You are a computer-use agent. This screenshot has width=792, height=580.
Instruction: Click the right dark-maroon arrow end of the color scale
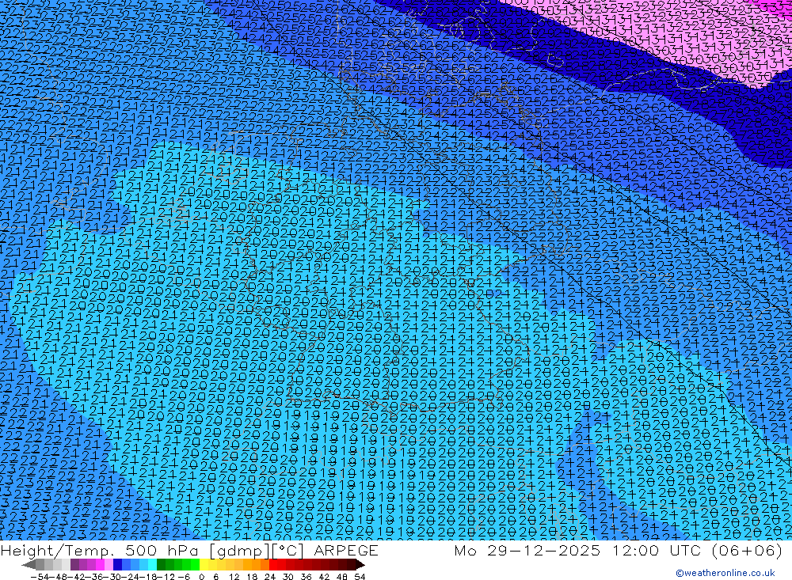[360, 564]
